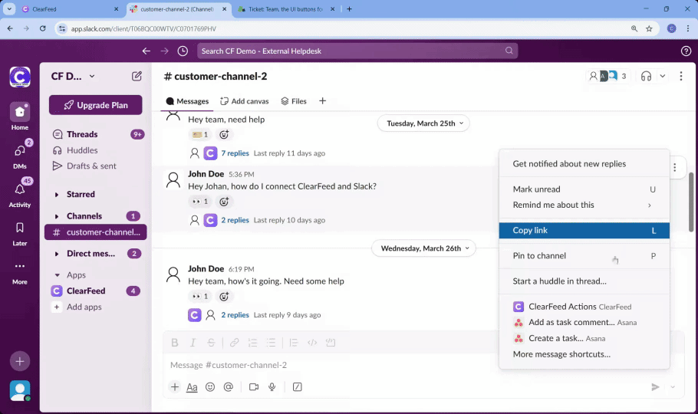Expand the Tuesday, March 25th date dropdown
This screenshot has width=698, height=414.
point(423,123)
